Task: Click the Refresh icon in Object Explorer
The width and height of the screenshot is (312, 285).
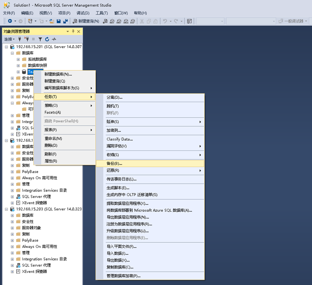Action: (x=47, y=39)
